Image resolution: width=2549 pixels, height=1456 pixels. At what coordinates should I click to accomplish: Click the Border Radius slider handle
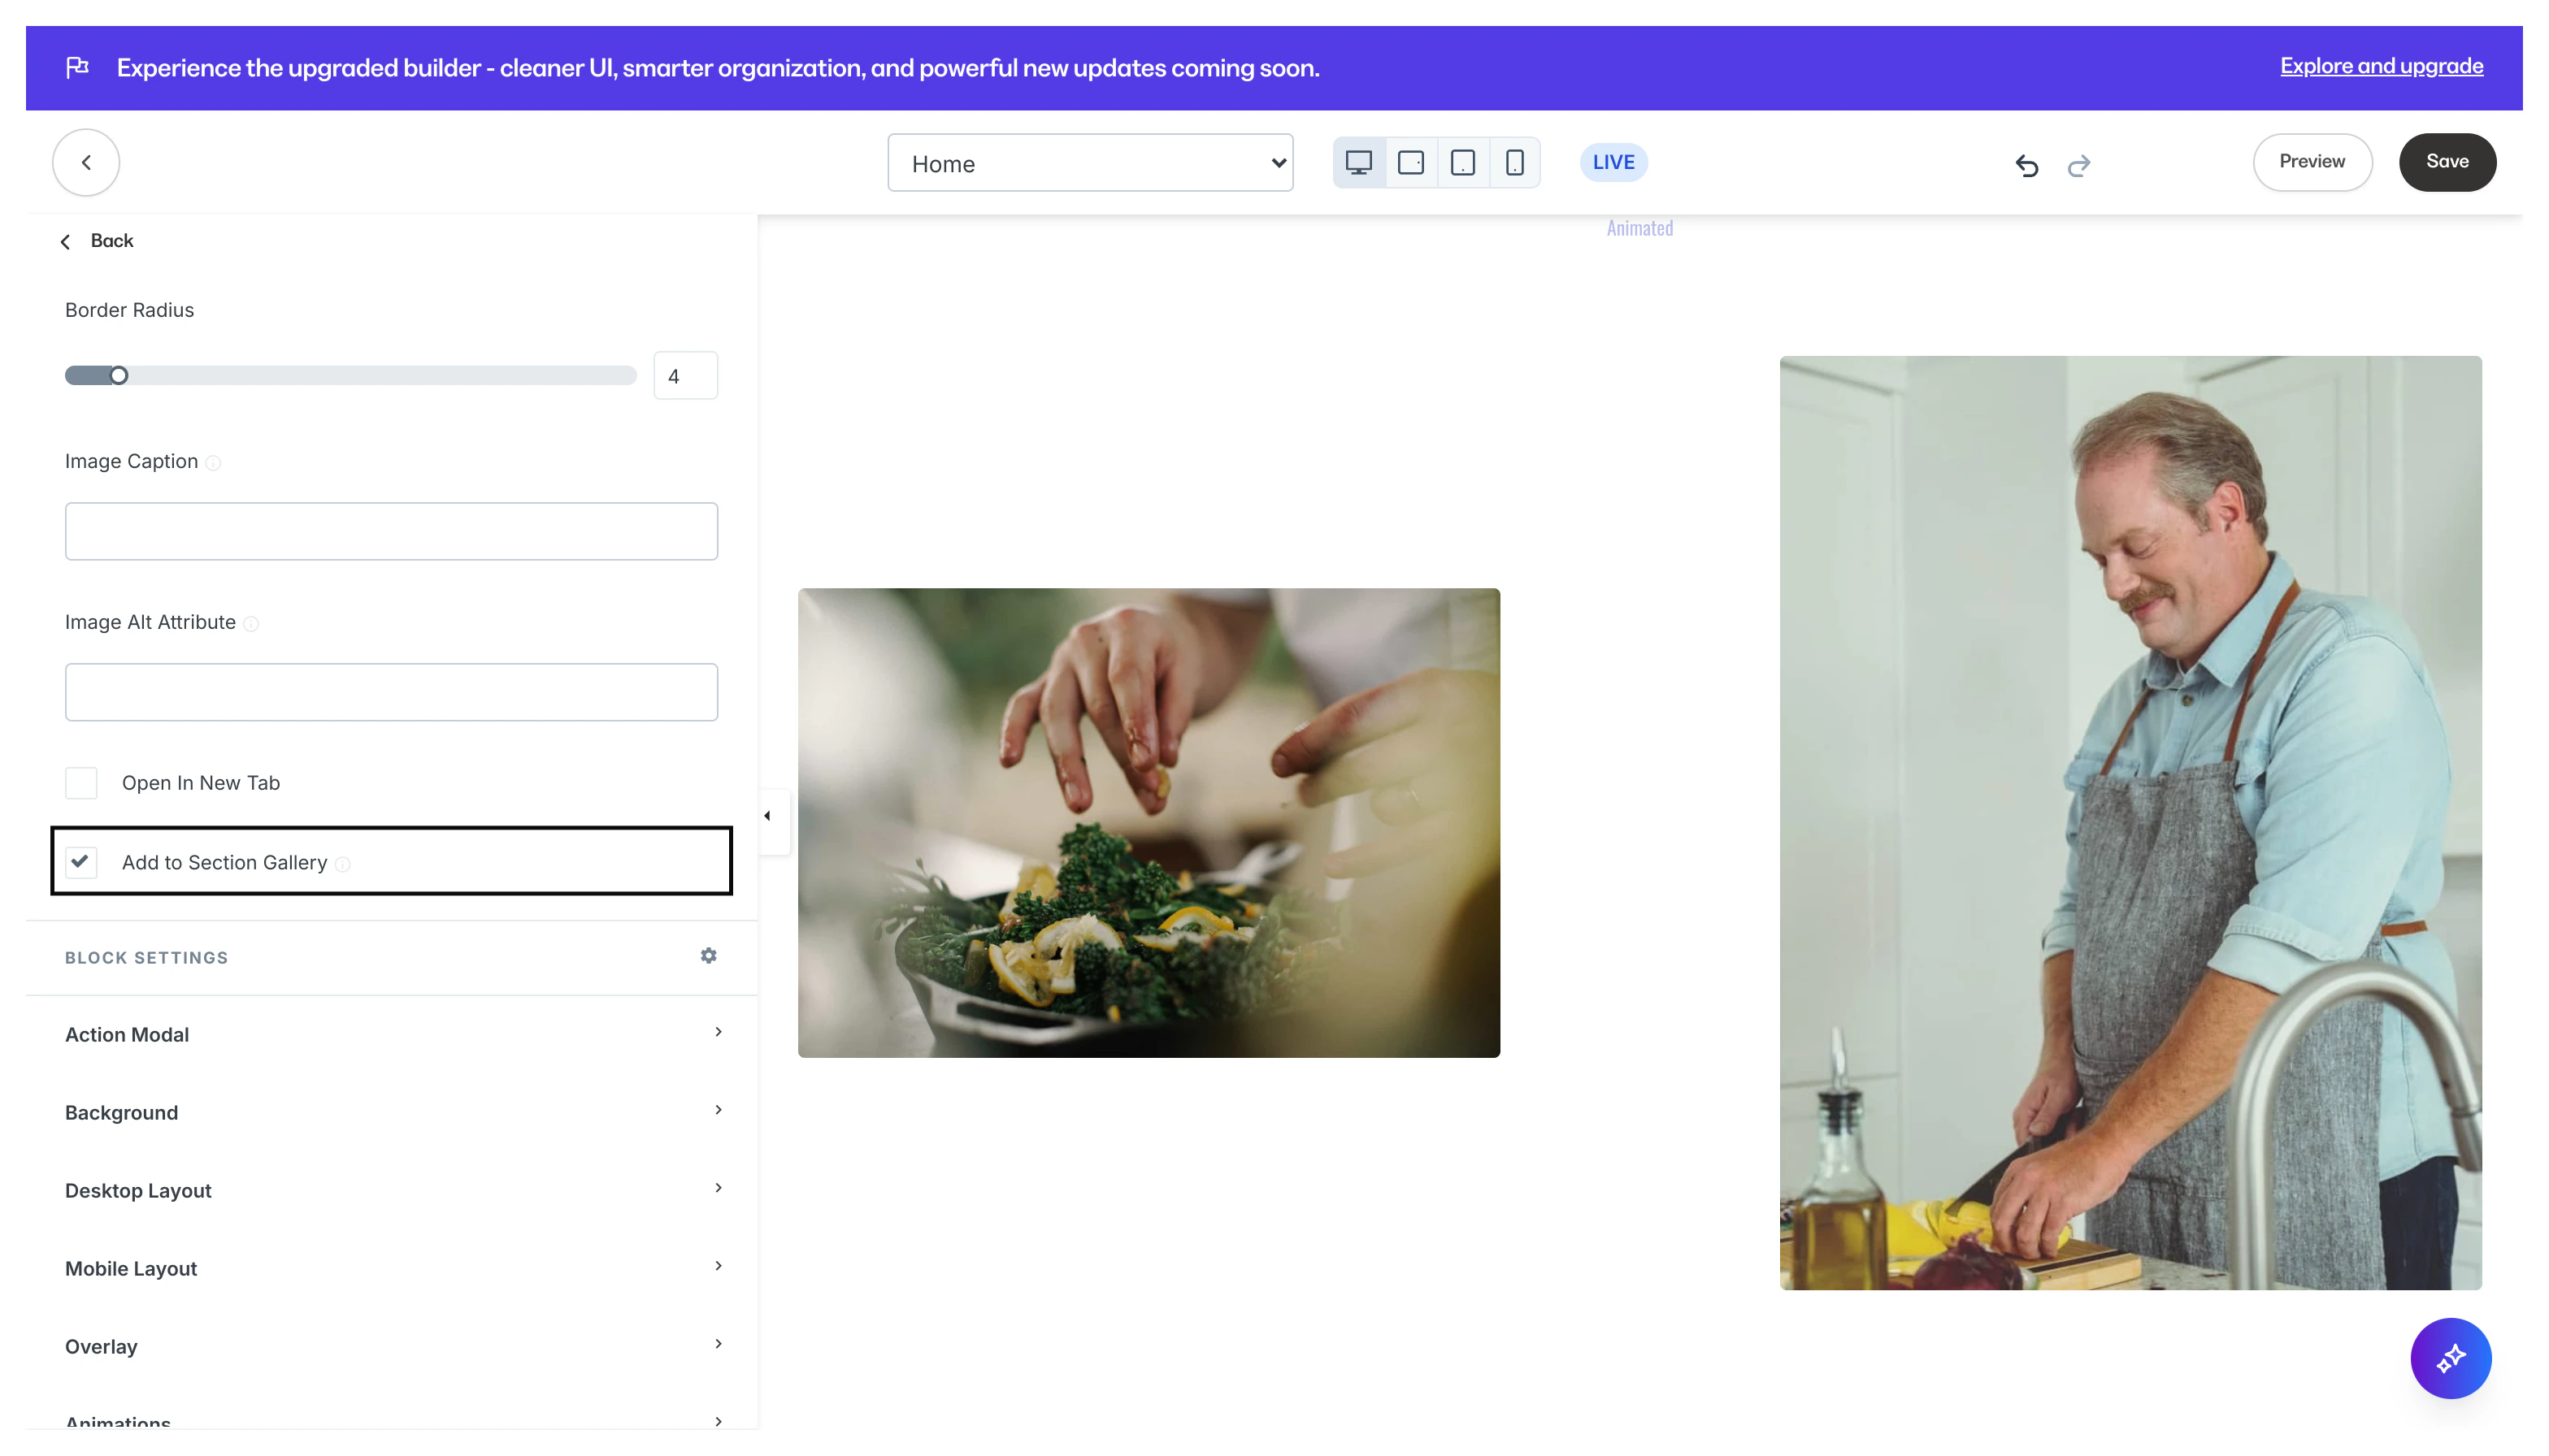point(119,376)
